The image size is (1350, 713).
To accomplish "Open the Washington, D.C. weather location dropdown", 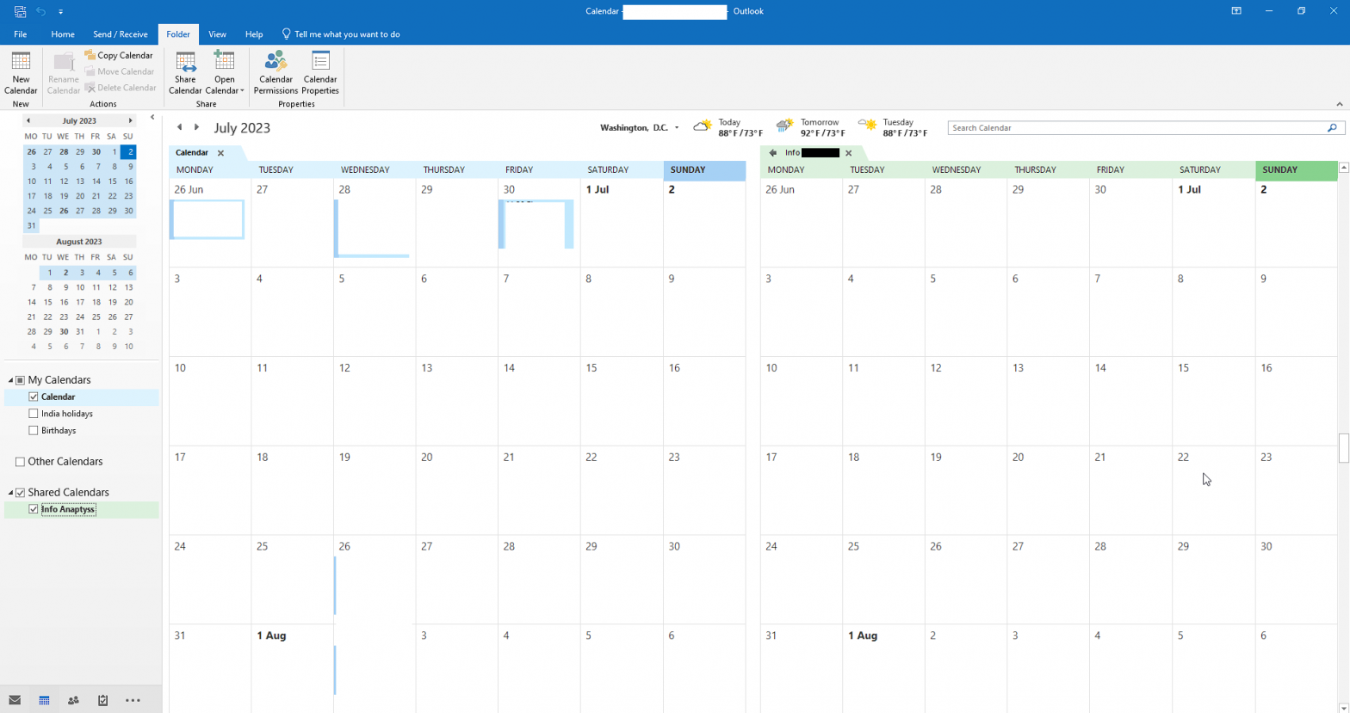I will pyautogui.click(x=677, y=128).
